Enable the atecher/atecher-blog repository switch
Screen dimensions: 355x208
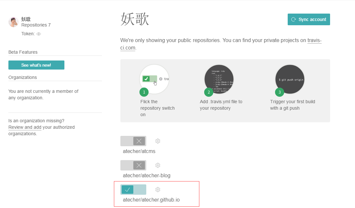133,165
